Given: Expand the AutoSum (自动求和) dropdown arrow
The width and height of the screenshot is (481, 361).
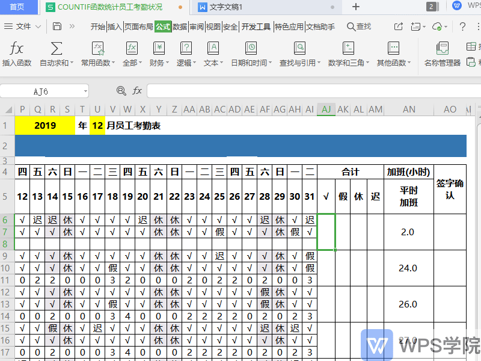Looking at the screenshot, I should (x=72, y=63).
